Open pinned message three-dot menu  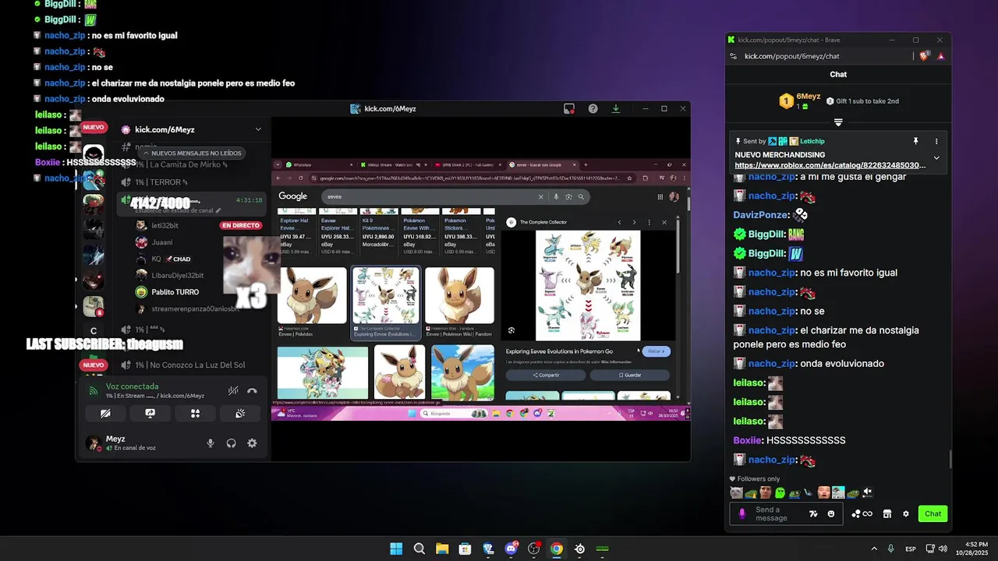pos(936,141)
